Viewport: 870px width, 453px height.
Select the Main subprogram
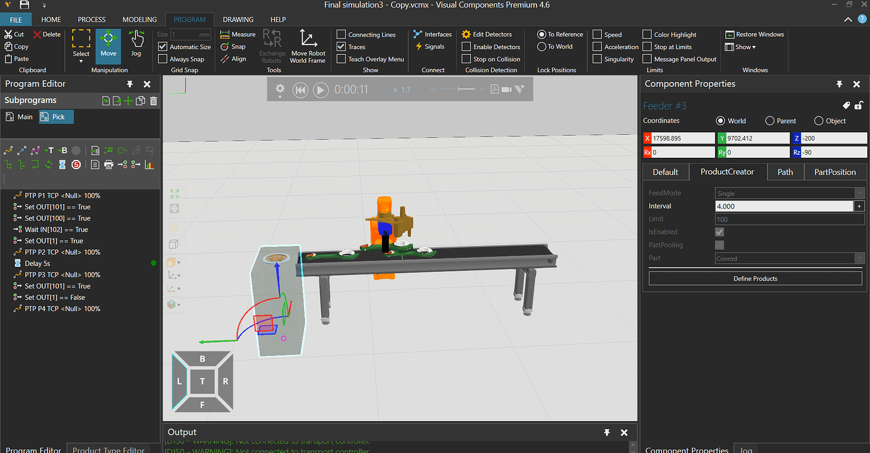pos(19,117)
